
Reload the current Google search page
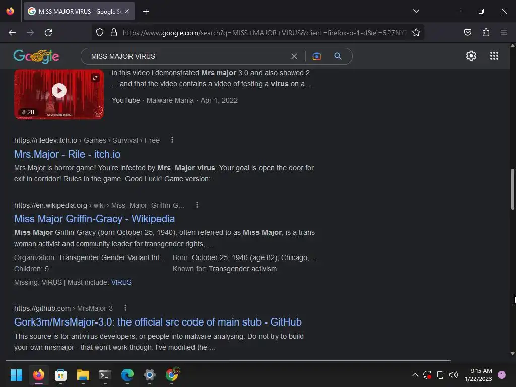[x=48, y=33]
